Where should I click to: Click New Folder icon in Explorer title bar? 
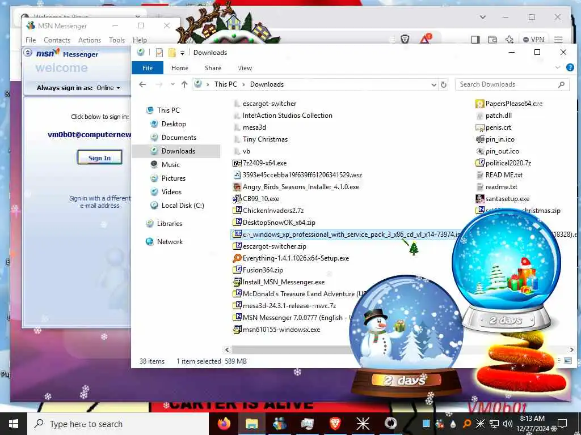(x=171, y=53)
